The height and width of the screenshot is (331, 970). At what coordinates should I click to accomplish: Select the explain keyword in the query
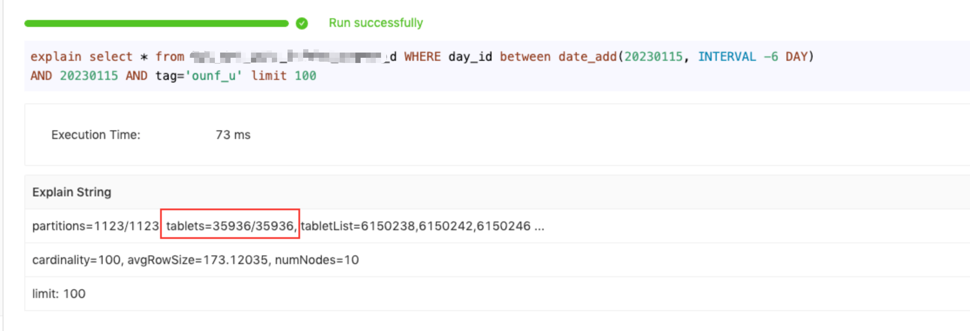55,56
